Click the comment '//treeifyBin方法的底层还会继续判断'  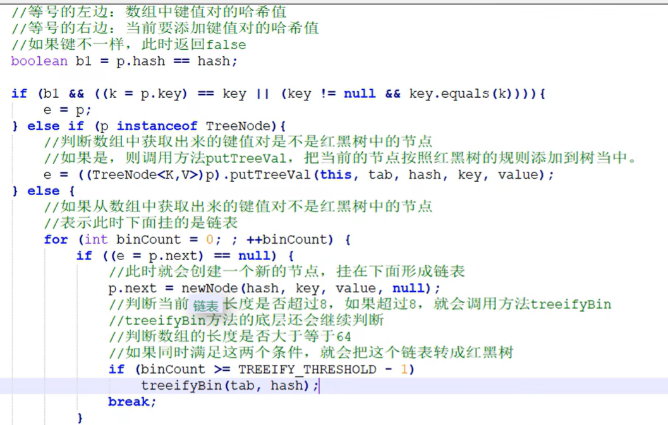(246, 320)
